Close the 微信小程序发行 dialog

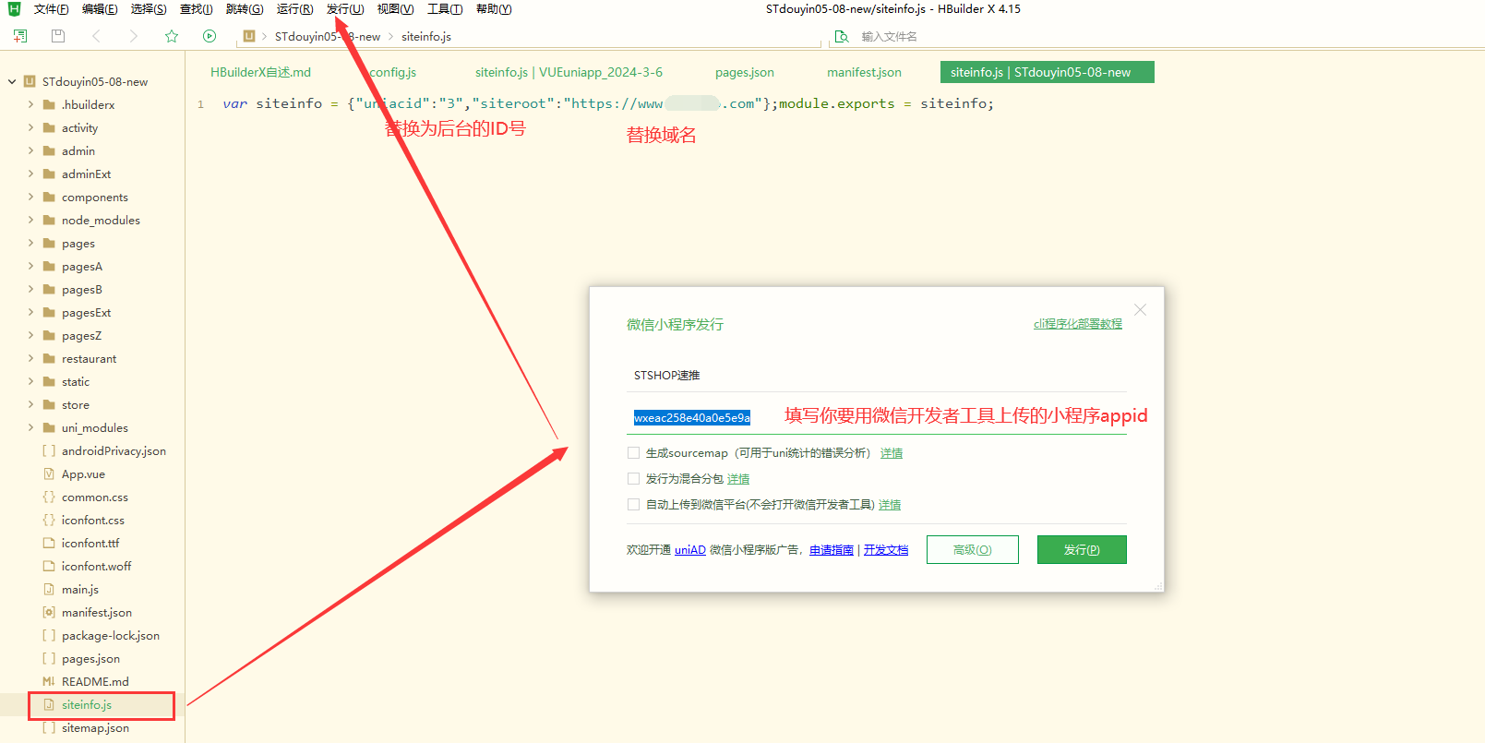tap(1140, 310)
